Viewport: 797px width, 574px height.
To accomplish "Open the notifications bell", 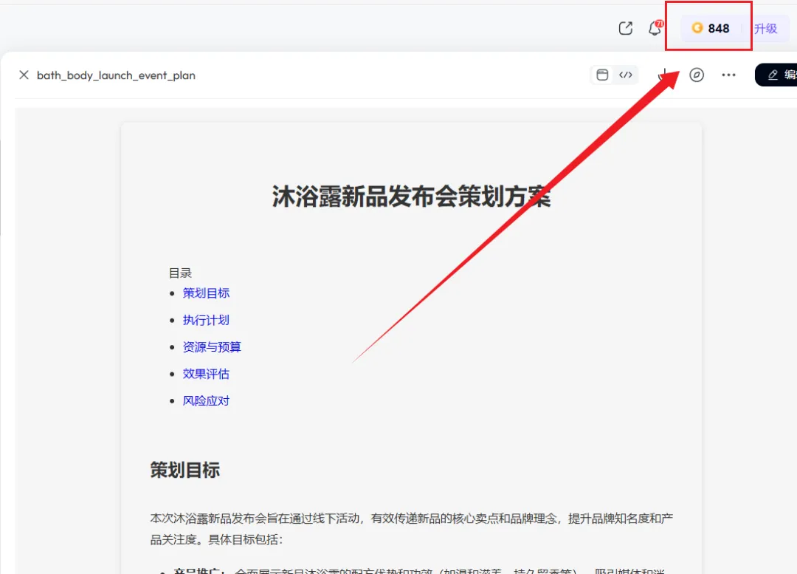I will pos(655,28).
